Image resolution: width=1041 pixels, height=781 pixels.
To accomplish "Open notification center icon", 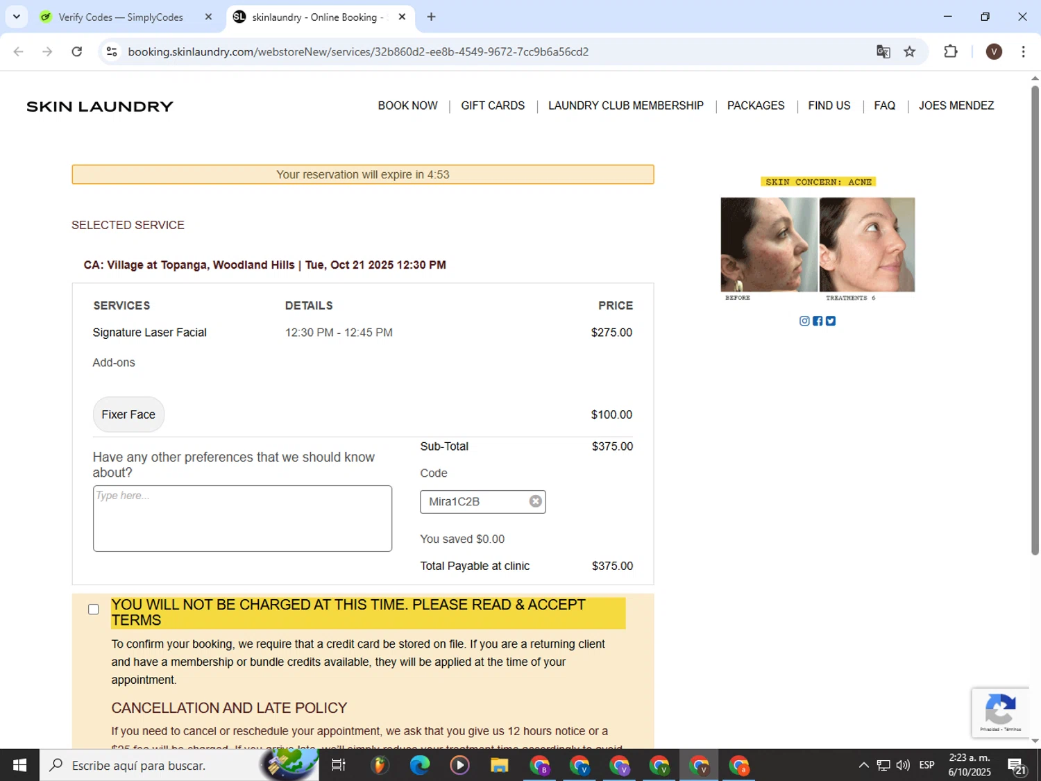I will [1017, 766].
